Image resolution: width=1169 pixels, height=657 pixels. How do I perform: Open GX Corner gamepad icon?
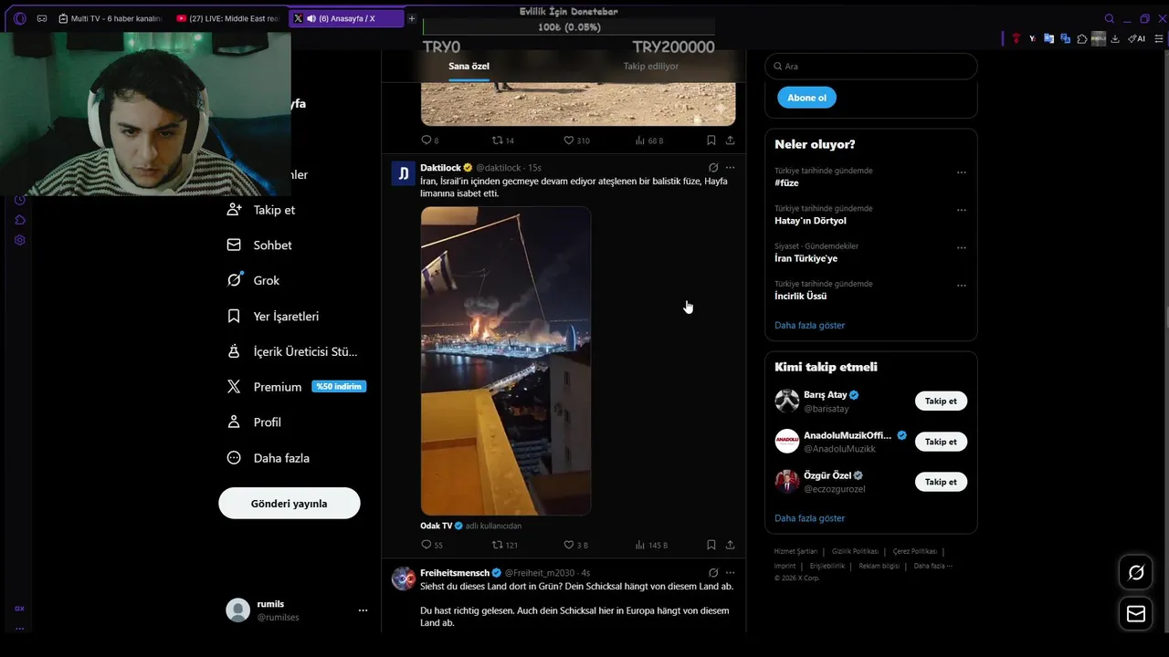click(42, 18)
